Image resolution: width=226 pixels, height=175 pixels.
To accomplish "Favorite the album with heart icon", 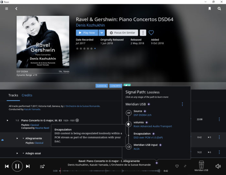I will tap(151, 33).
